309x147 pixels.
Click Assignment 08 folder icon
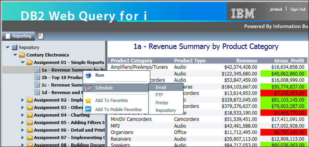pos(29,145)
